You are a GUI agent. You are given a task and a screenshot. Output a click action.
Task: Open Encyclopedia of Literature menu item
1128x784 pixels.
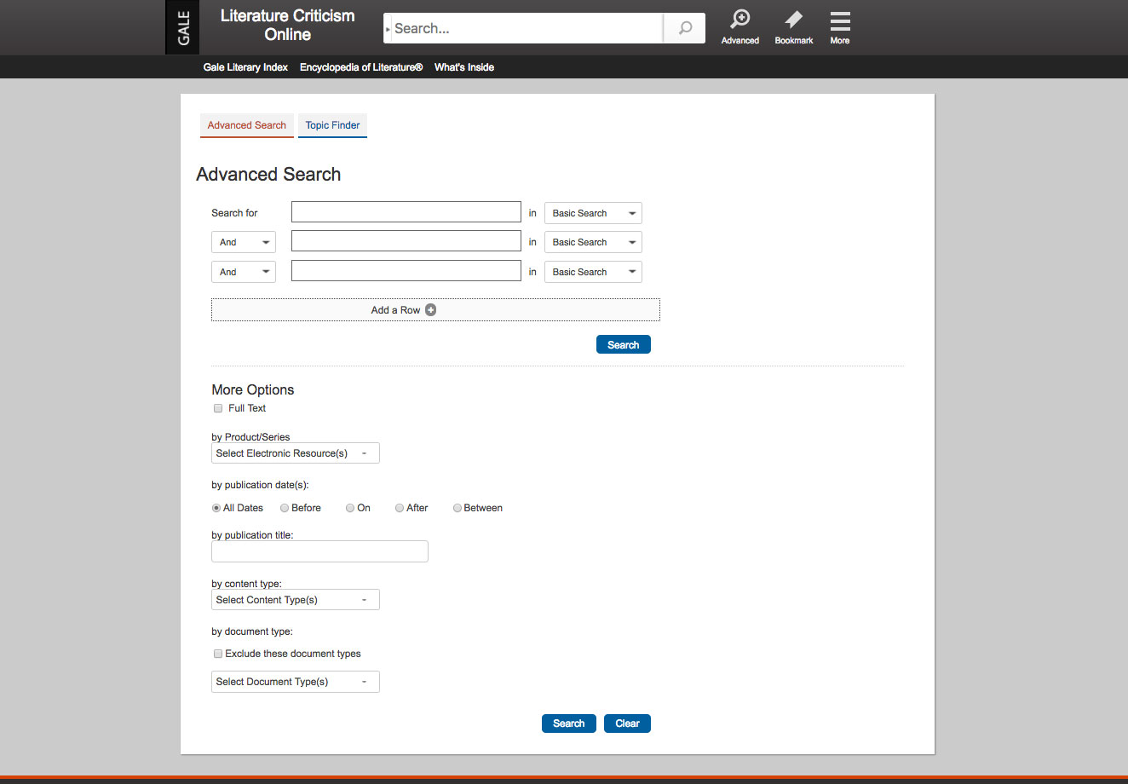pyautogui.click(x=361, y=67)
